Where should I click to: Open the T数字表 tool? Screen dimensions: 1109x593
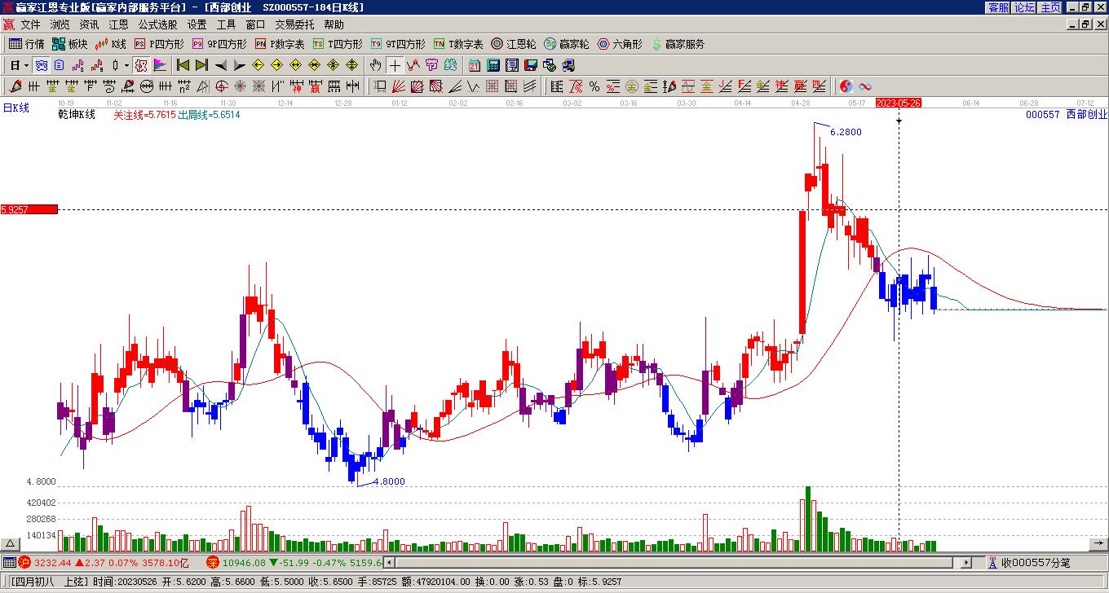pyautogui.click(x=458, y=44)
